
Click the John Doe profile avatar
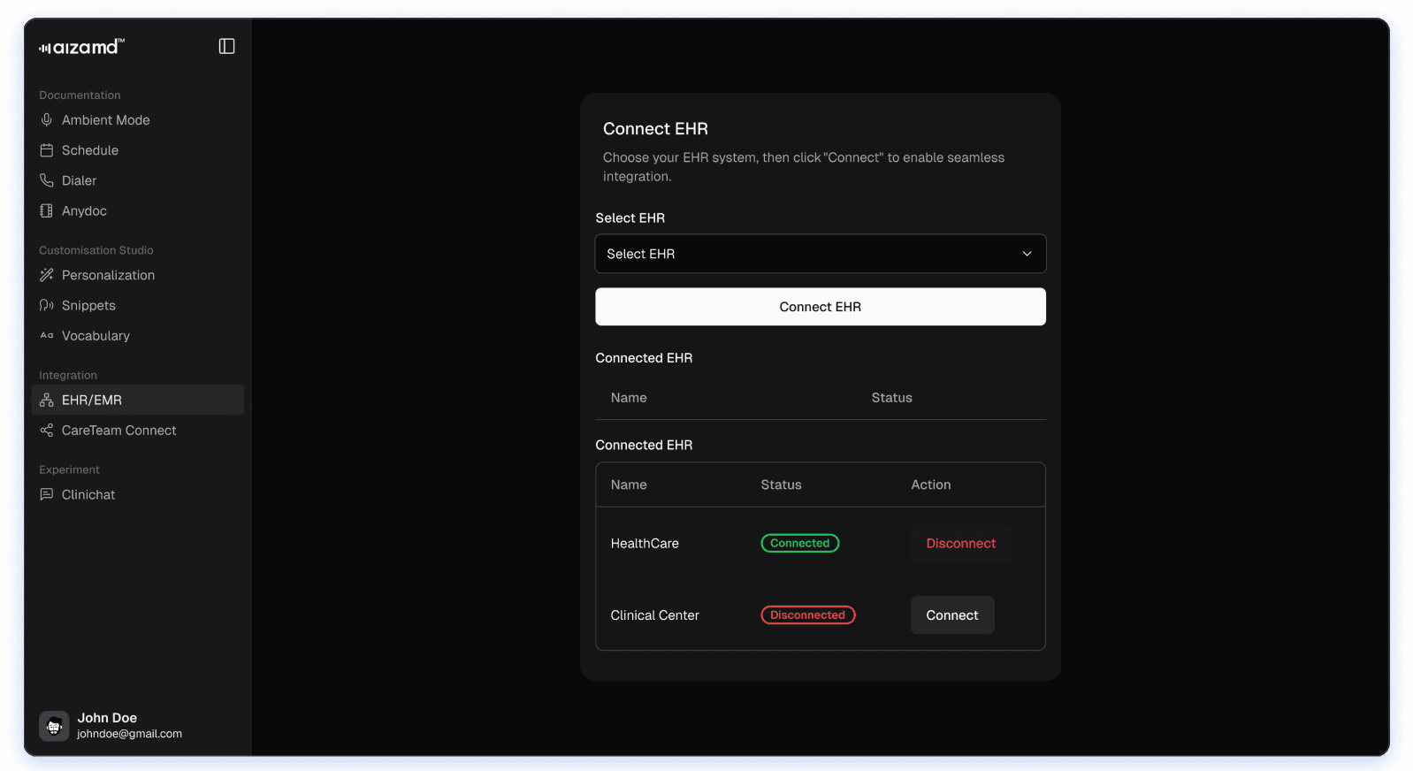(54, 726)
